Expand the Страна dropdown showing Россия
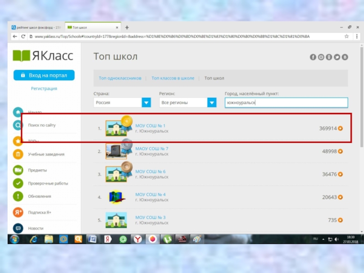The height and width of the screenshot is (273, 364). [x=146, y=103]
